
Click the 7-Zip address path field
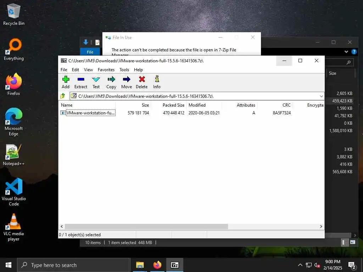(197, 96)
